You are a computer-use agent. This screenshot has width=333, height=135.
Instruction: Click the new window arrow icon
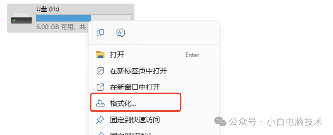click(100, 87)
